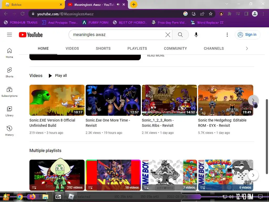Screen dimensions: 269x202
Task: Click the page vertical scrollbar thumb
Action: (x=267, y=137)
